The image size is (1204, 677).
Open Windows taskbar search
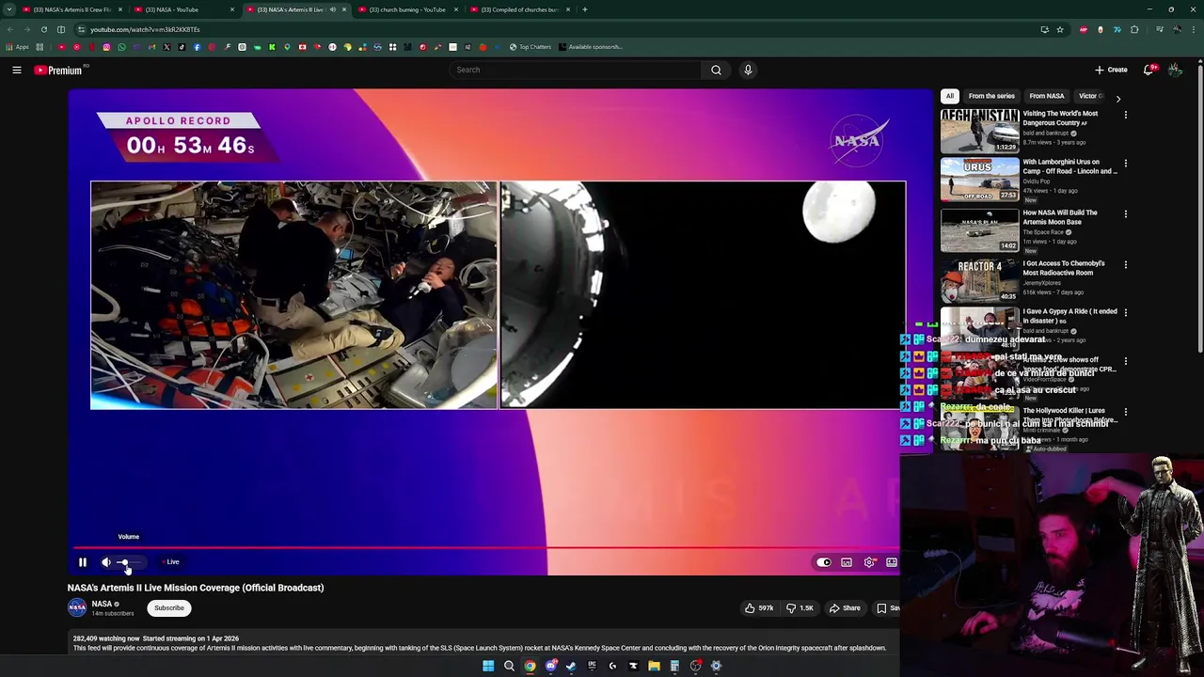point(509,666)
